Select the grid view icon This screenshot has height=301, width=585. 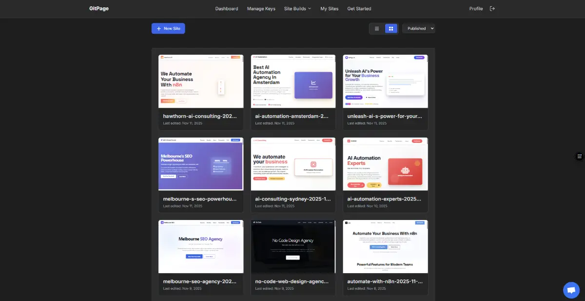391,28
